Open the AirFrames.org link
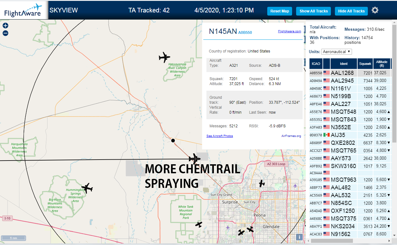The width and height of the screenshot is (397, 245). [x=291, y=136]
